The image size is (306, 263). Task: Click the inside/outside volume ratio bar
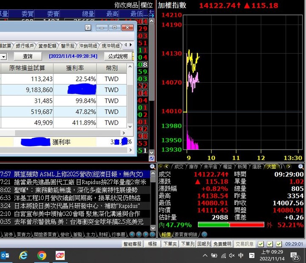click(x=231, y=225)
